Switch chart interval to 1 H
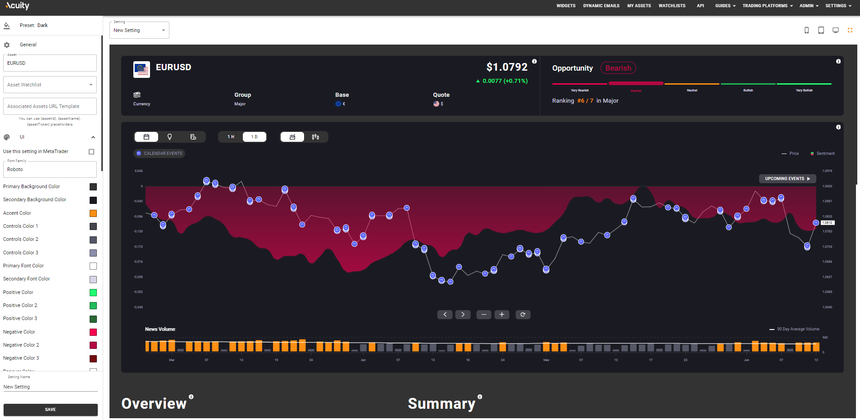Viewport: 860px width, 420px height. click(x=231, y=137)
